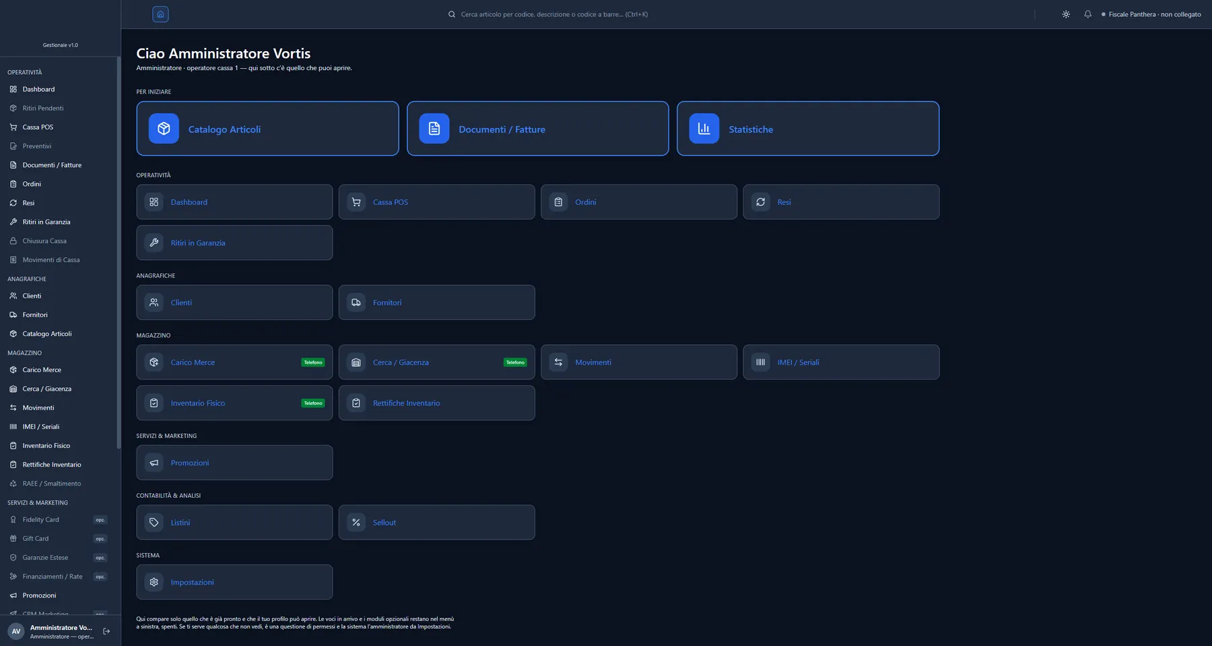Viewport: 1212px width, 646px height.
Task: Open the notifications bell
Action: tap(1087, 14)
